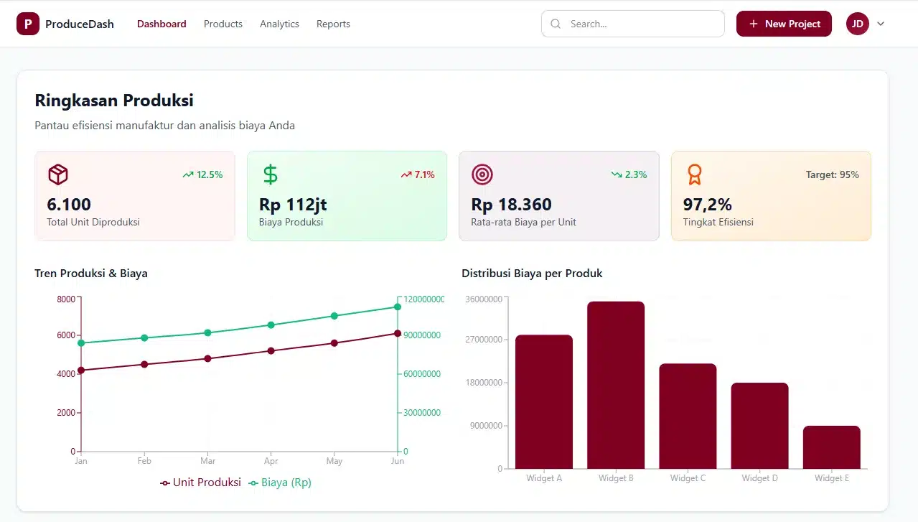This screenshot has height=522, width=918.
Task: Toggle Biaya (Rp) series in chart legend
Action: point(280,483)
